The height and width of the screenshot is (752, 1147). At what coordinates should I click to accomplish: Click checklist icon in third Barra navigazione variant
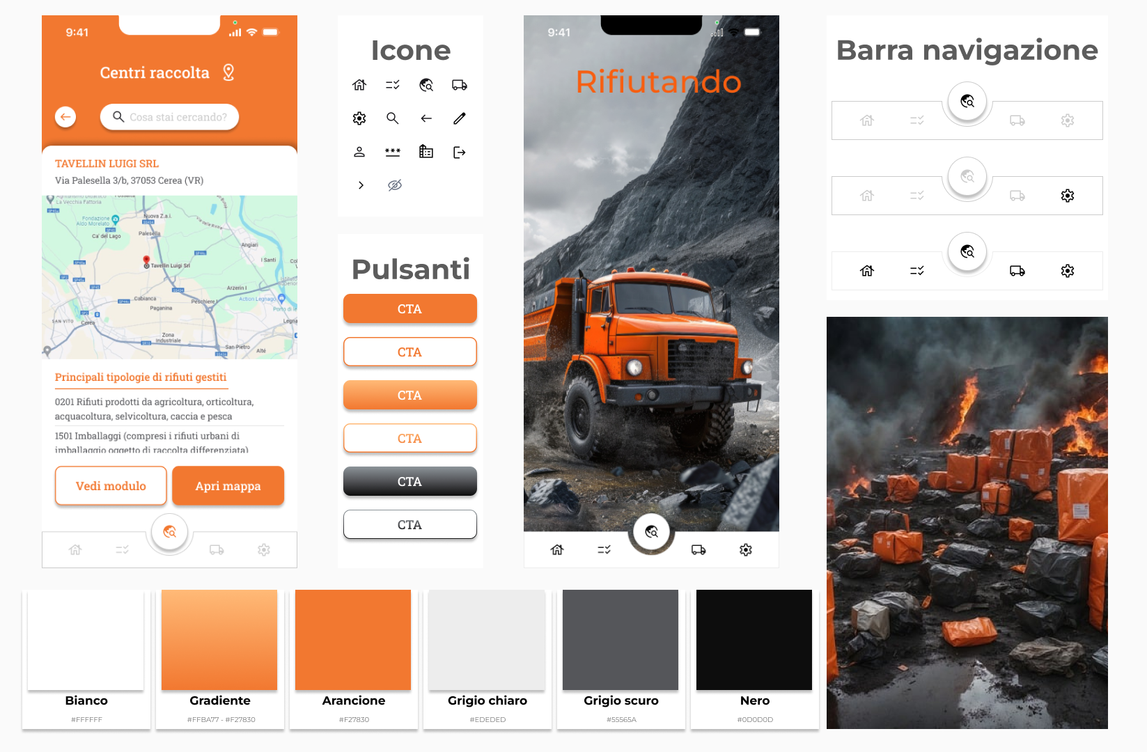pos(917,271)
